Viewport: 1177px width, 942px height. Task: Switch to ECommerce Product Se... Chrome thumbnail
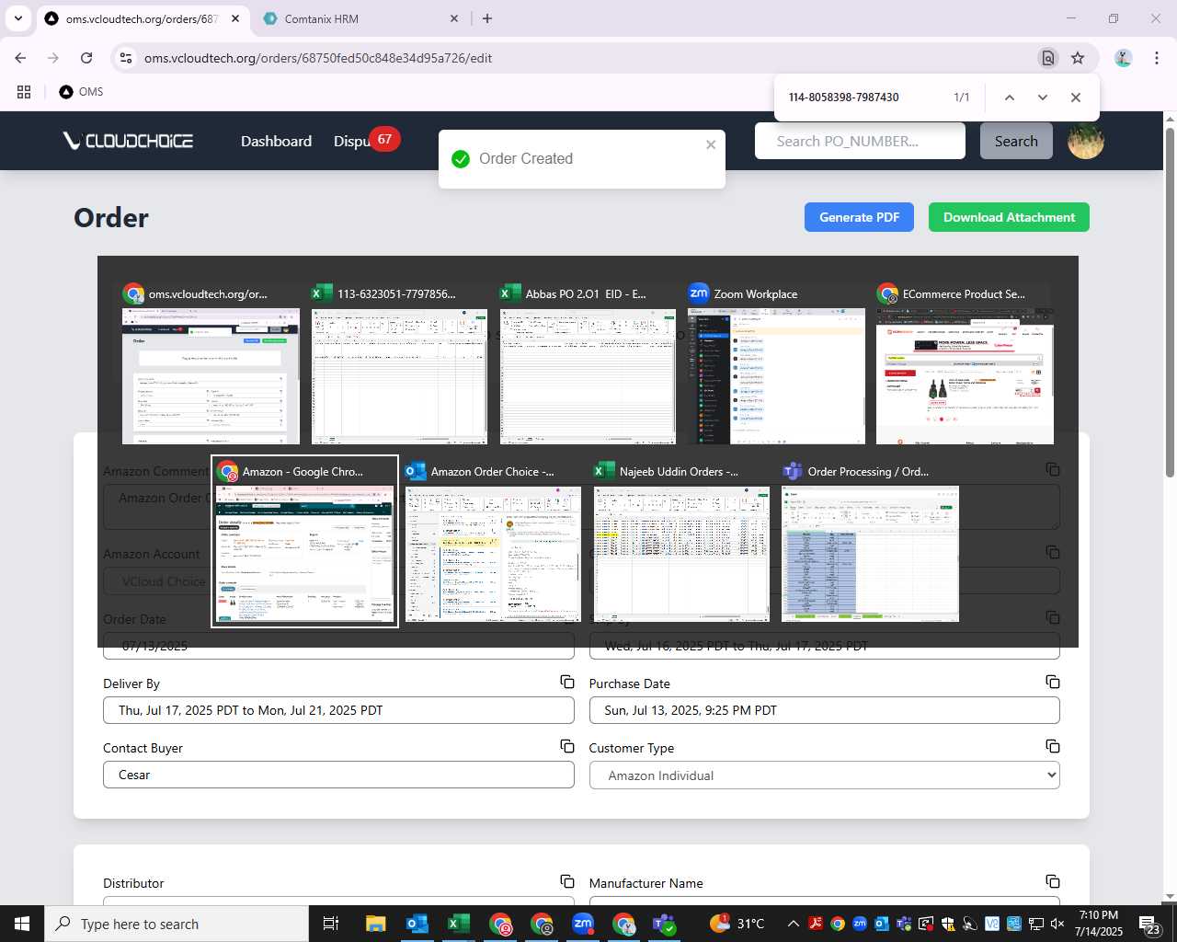point(965,363)
